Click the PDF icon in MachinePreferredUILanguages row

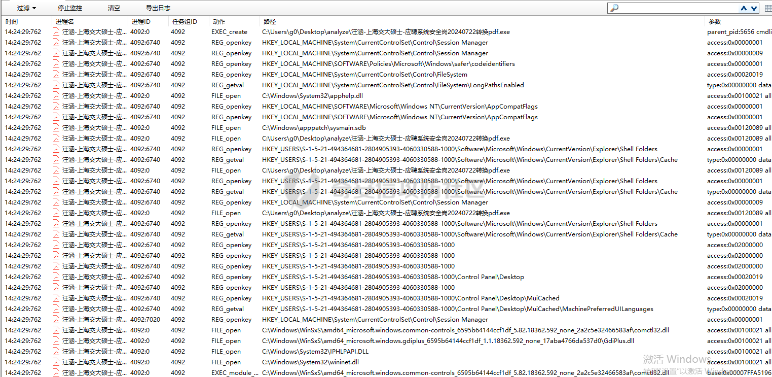pos(57,309)
